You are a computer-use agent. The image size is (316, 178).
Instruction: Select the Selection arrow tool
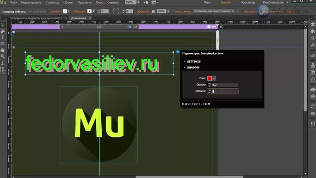point(2,25)
